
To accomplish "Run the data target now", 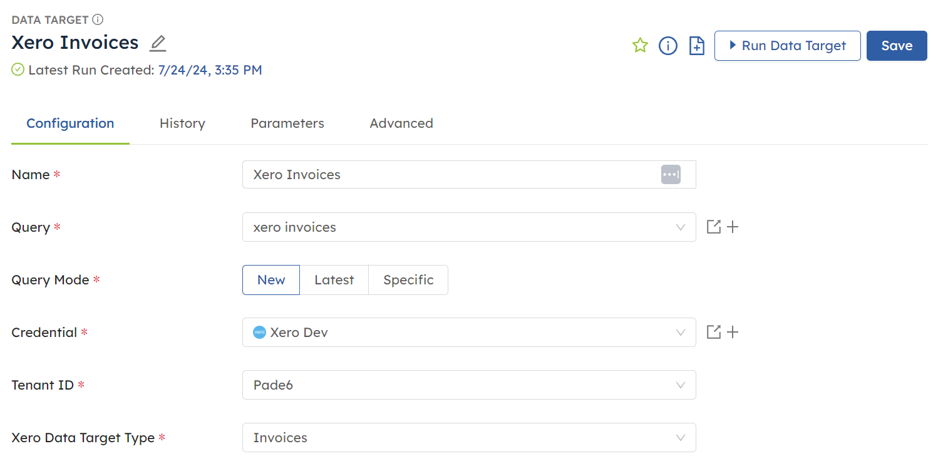I will 787,45.
